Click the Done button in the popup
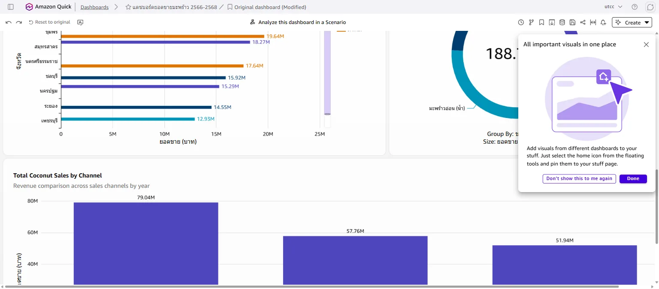The width and height of the screenshot is (659, 289). (x=633, y=179)
